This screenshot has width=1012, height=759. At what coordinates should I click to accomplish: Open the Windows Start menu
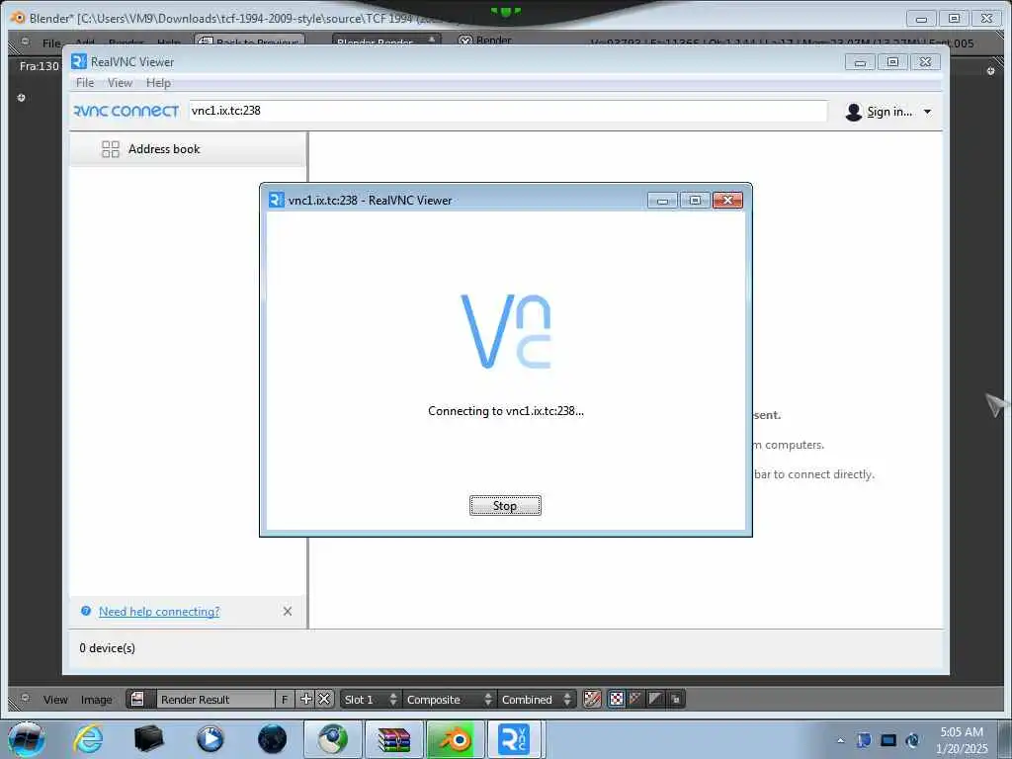[x=27, y=739]
